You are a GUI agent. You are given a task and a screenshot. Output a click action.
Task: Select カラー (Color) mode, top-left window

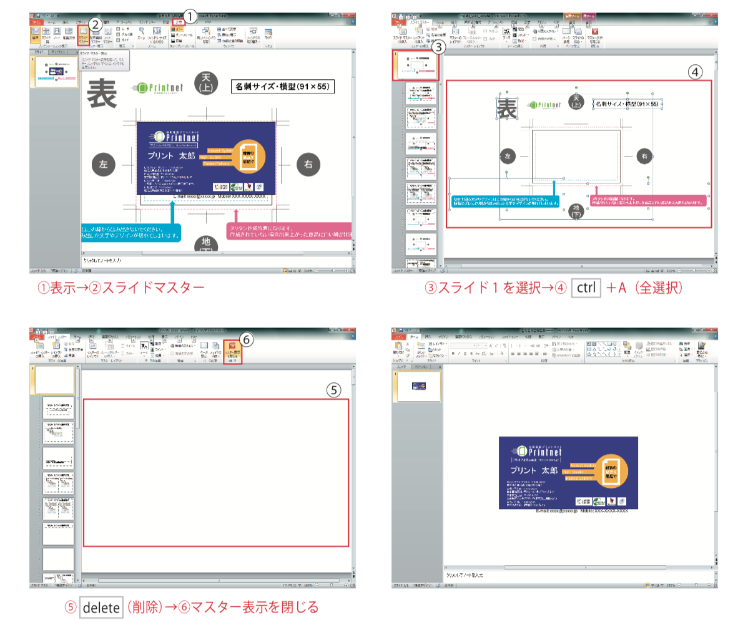[x=176, y=29]
